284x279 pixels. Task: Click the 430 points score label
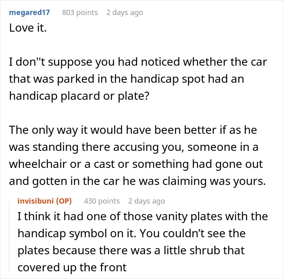102,201
